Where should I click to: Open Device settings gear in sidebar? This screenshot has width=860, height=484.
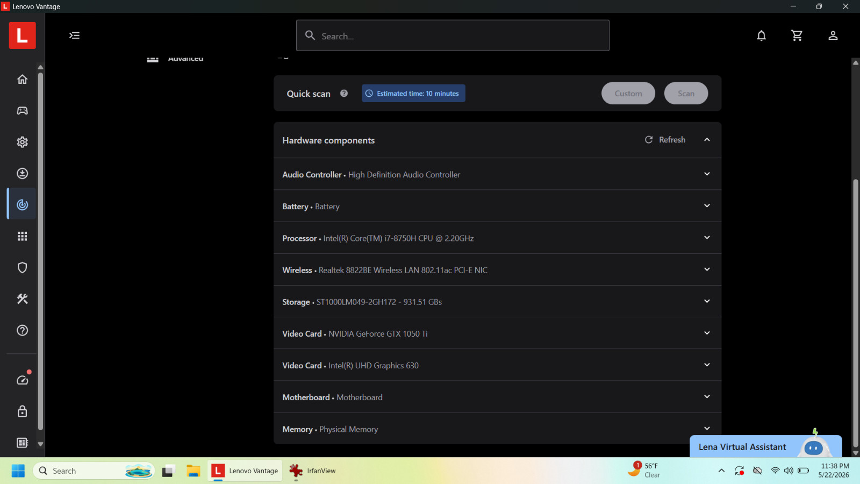22,142
